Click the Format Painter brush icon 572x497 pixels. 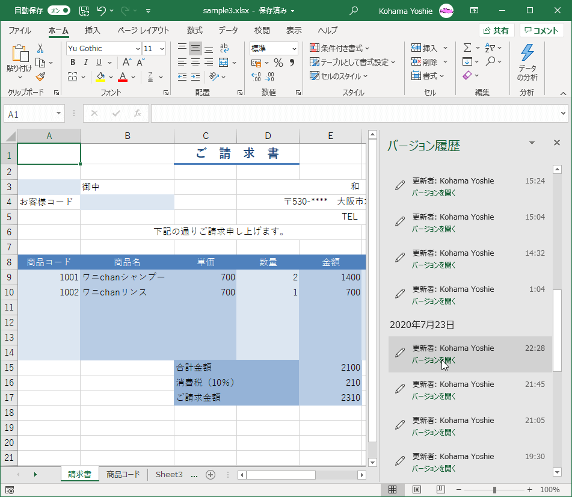pyautogui.click(x=40, y=76)
